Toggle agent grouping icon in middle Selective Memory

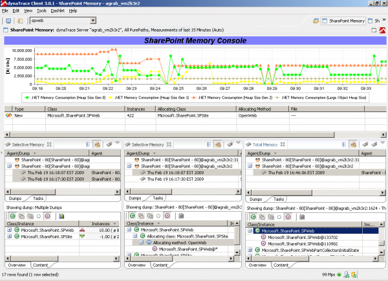(x=218, y=144)
